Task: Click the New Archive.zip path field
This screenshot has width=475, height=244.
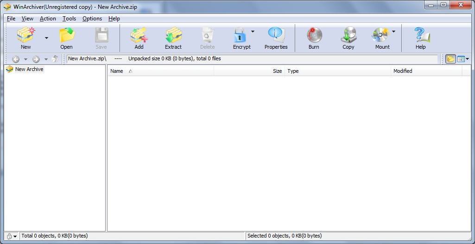Action: point(252,59)
